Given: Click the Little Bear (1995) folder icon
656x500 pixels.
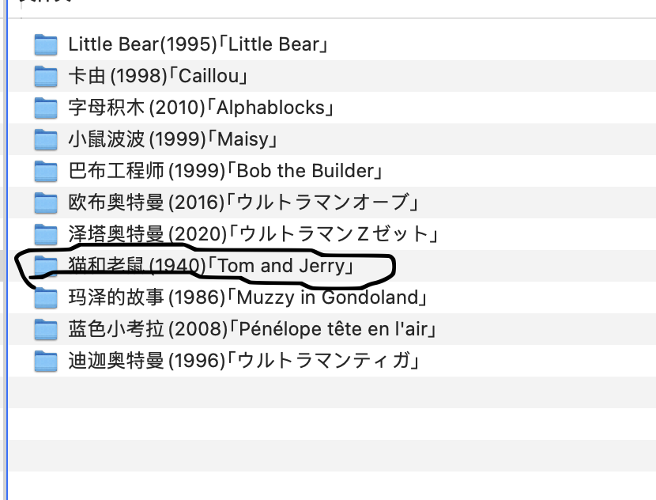Looking at the screenshot, I should point(47,44).
